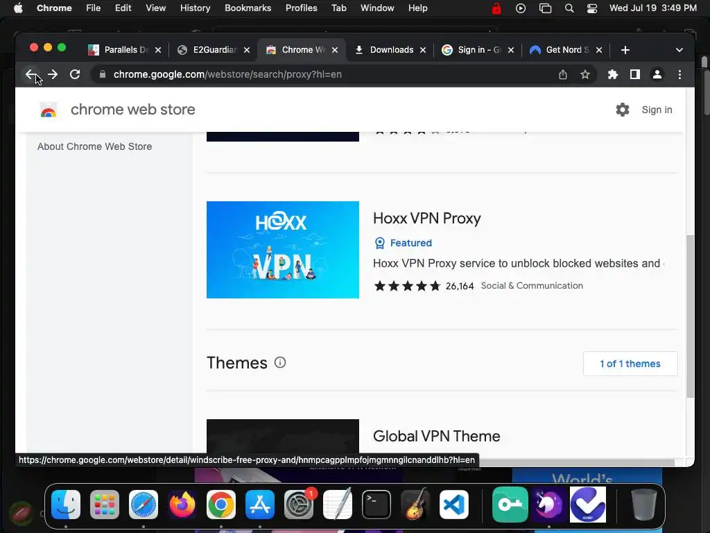This screenshot has height=533, width=710.
Task: Launch Firefox from the Dock
Action: tap(182, 505)
